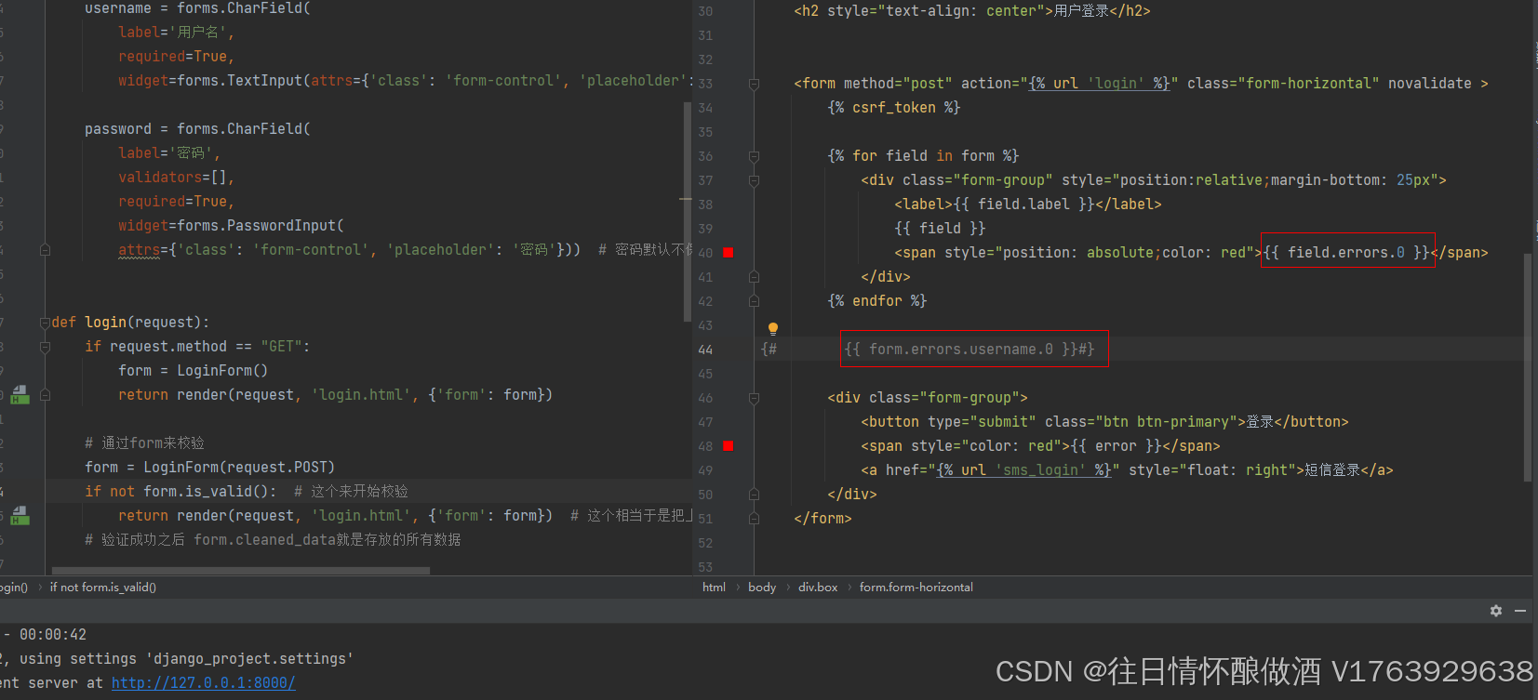Click the 'btn btn-primary' class value
1538x700 pixels.
pyautogui.click(x=1166, y=422)
